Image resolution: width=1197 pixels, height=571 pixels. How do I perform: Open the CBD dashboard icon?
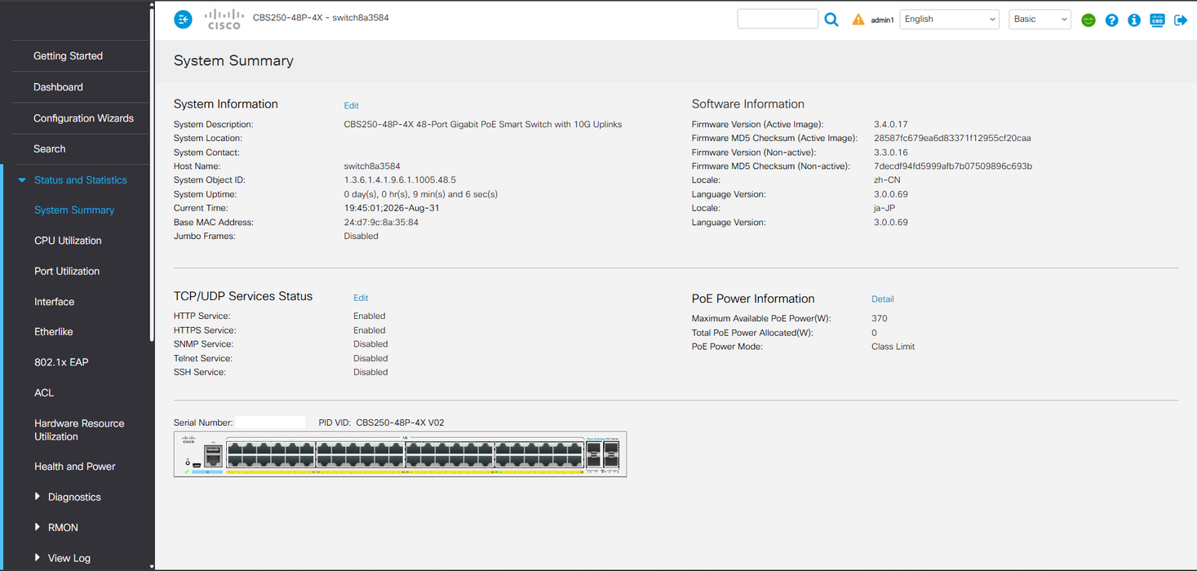tap(1157, 20)
